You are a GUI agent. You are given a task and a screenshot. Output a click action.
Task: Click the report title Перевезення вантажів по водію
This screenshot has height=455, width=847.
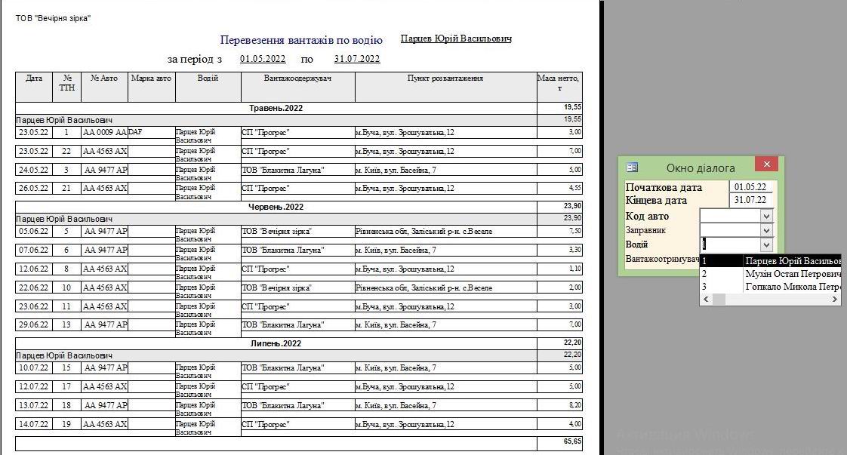click(301, 40)
